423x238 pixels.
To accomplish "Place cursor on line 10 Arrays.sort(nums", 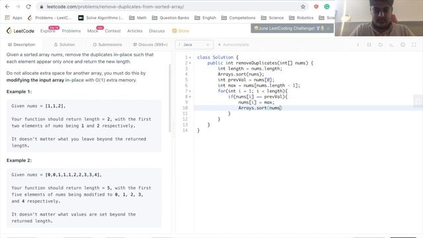I will tap(260, 108).
